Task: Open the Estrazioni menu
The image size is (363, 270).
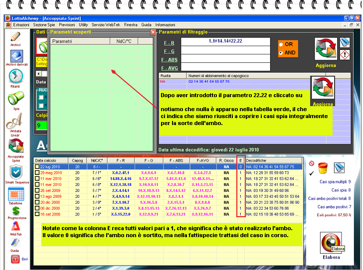Action: [21, 25]
